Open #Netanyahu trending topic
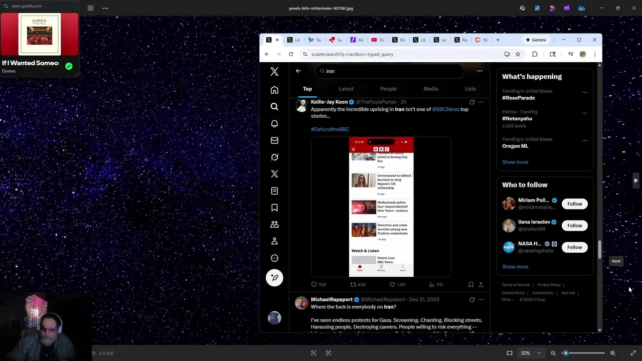The height and width of the screenshot is (361, 642). 517,119
